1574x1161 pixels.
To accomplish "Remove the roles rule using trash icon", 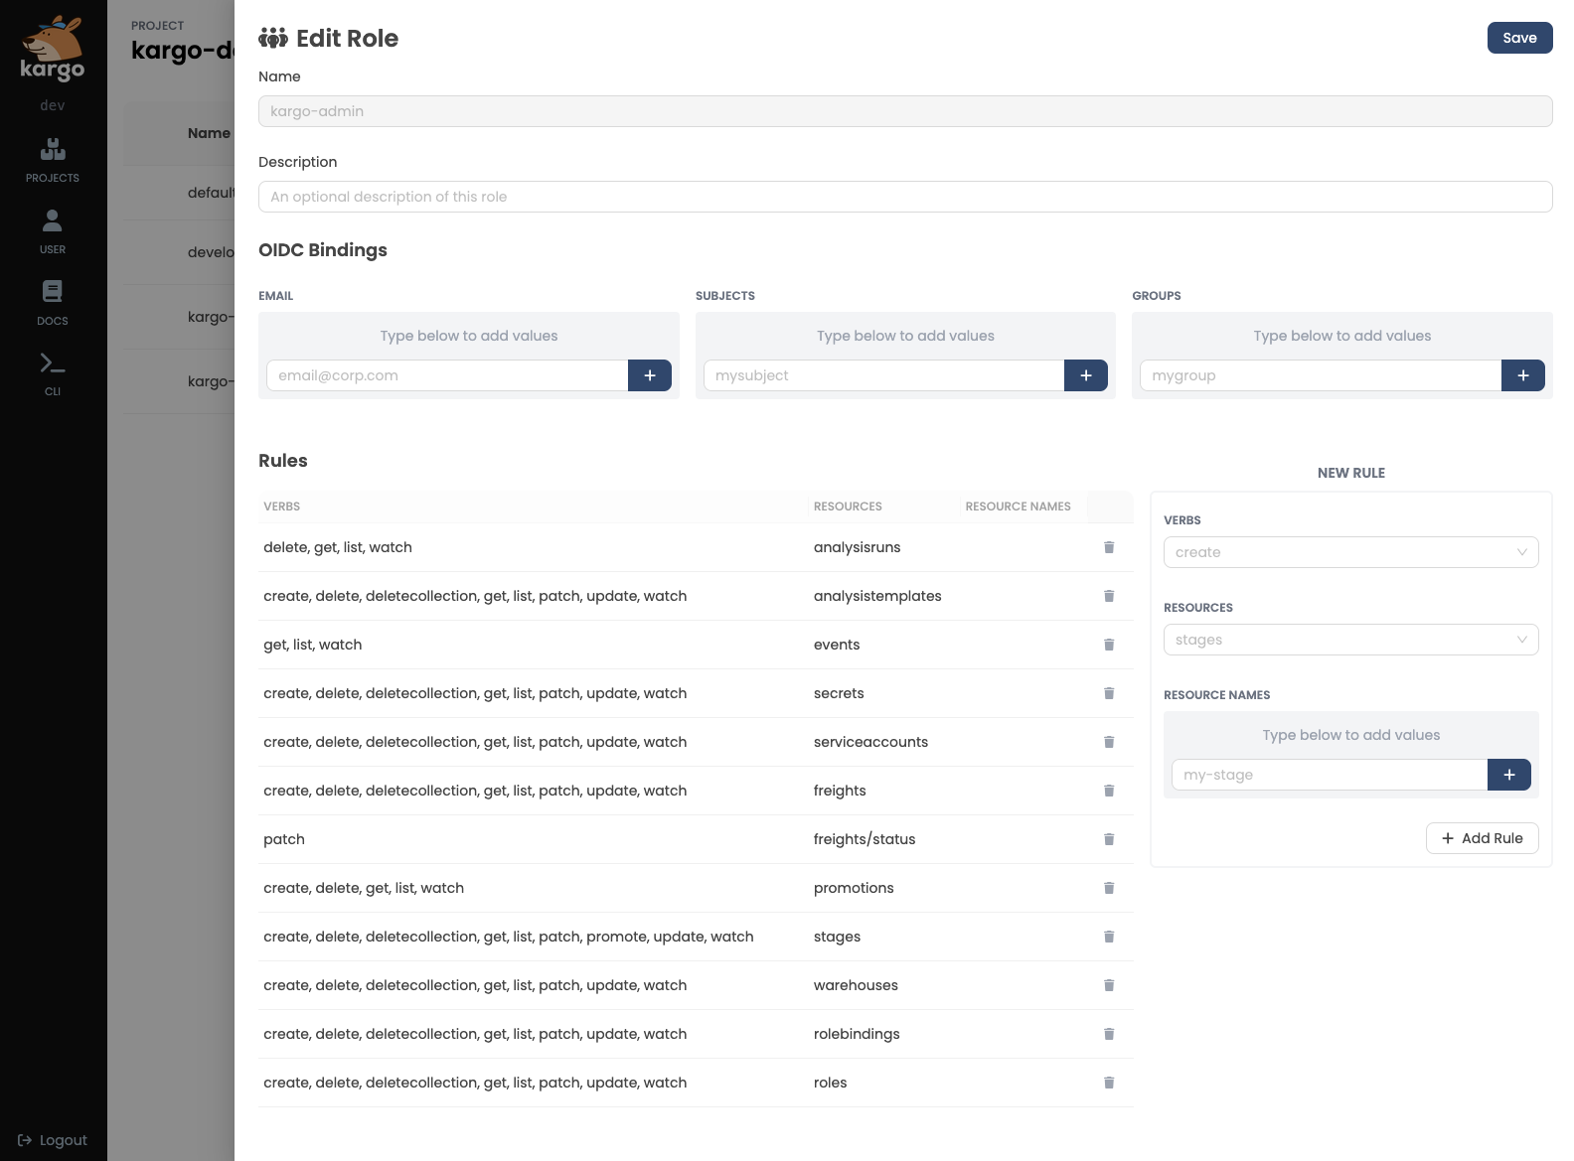I will (1109, 1083).
